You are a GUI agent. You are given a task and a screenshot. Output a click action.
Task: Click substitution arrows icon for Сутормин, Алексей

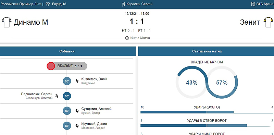(77, 111)
